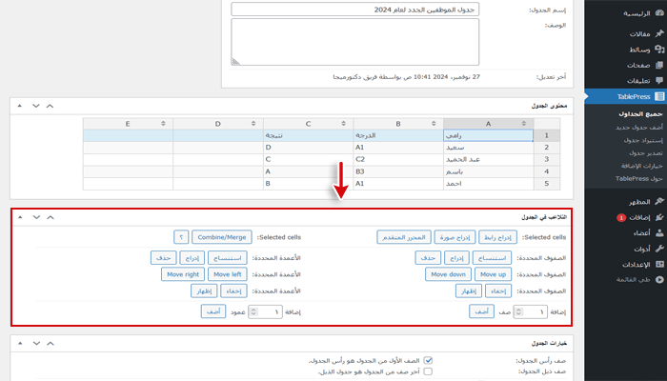Click the TablePress table icon in sidebar

tap(659, 97)
